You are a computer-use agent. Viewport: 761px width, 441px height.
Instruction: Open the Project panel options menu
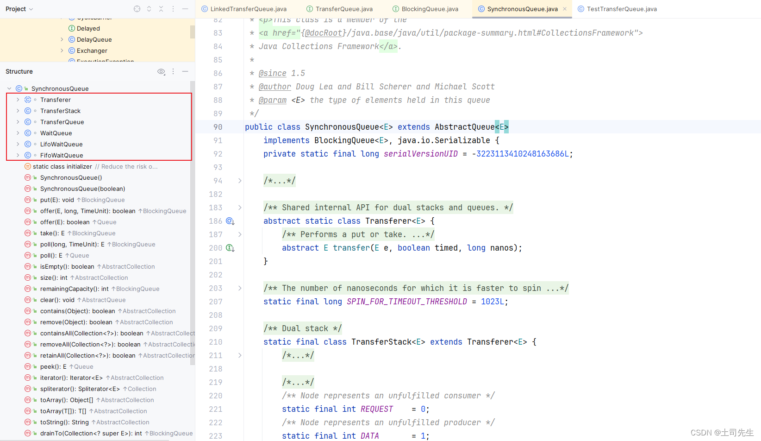click(x=173, y=8)
